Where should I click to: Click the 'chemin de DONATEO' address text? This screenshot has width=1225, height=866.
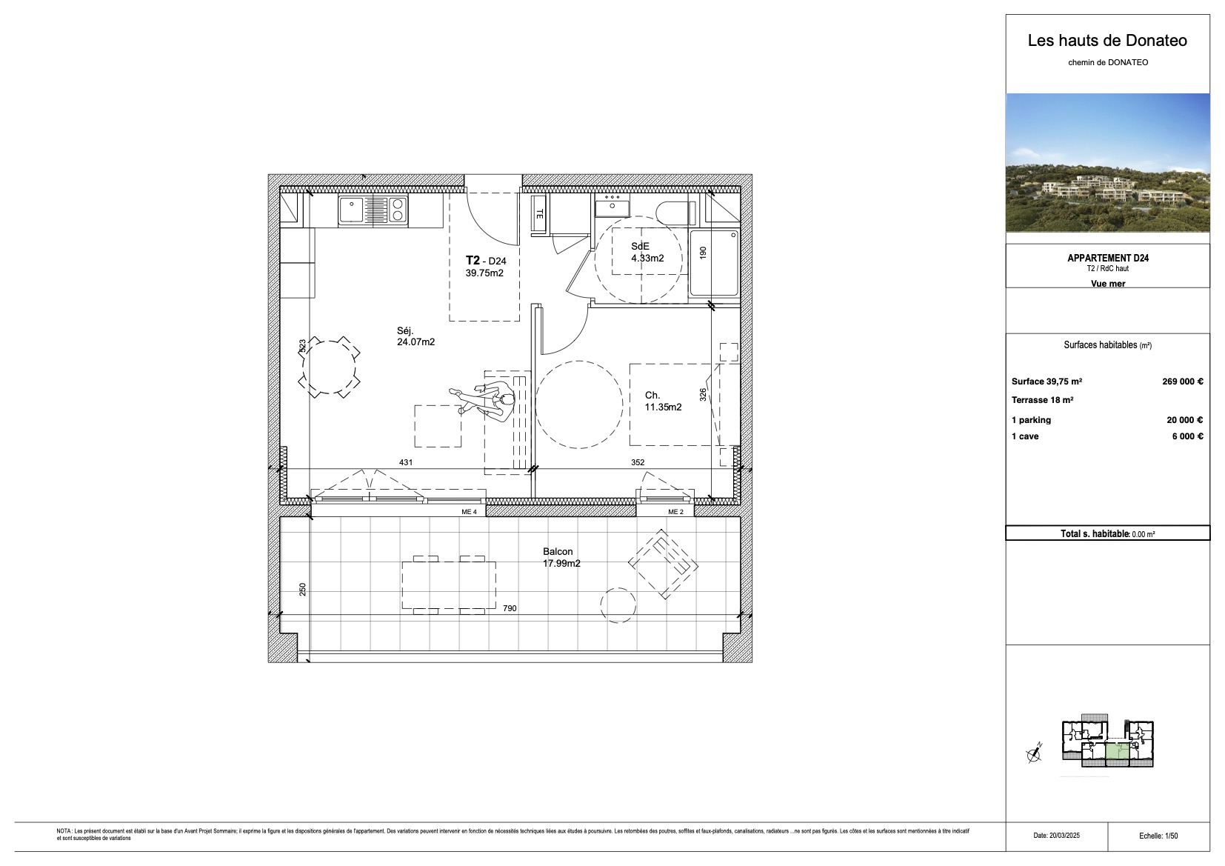[x=1108, y=62]
